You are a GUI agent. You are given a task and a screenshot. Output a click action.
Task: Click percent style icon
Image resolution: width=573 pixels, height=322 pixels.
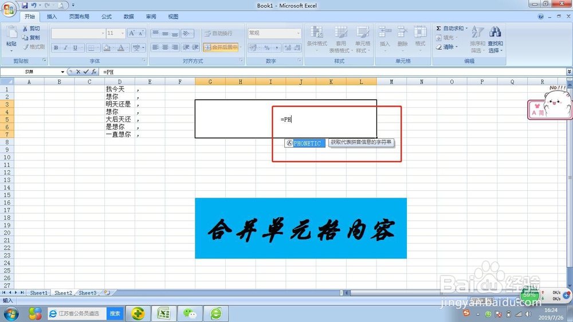[267, 48]
